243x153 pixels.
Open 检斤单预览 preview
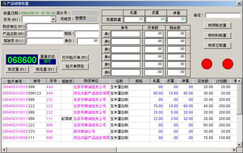(x=75, y=66)
